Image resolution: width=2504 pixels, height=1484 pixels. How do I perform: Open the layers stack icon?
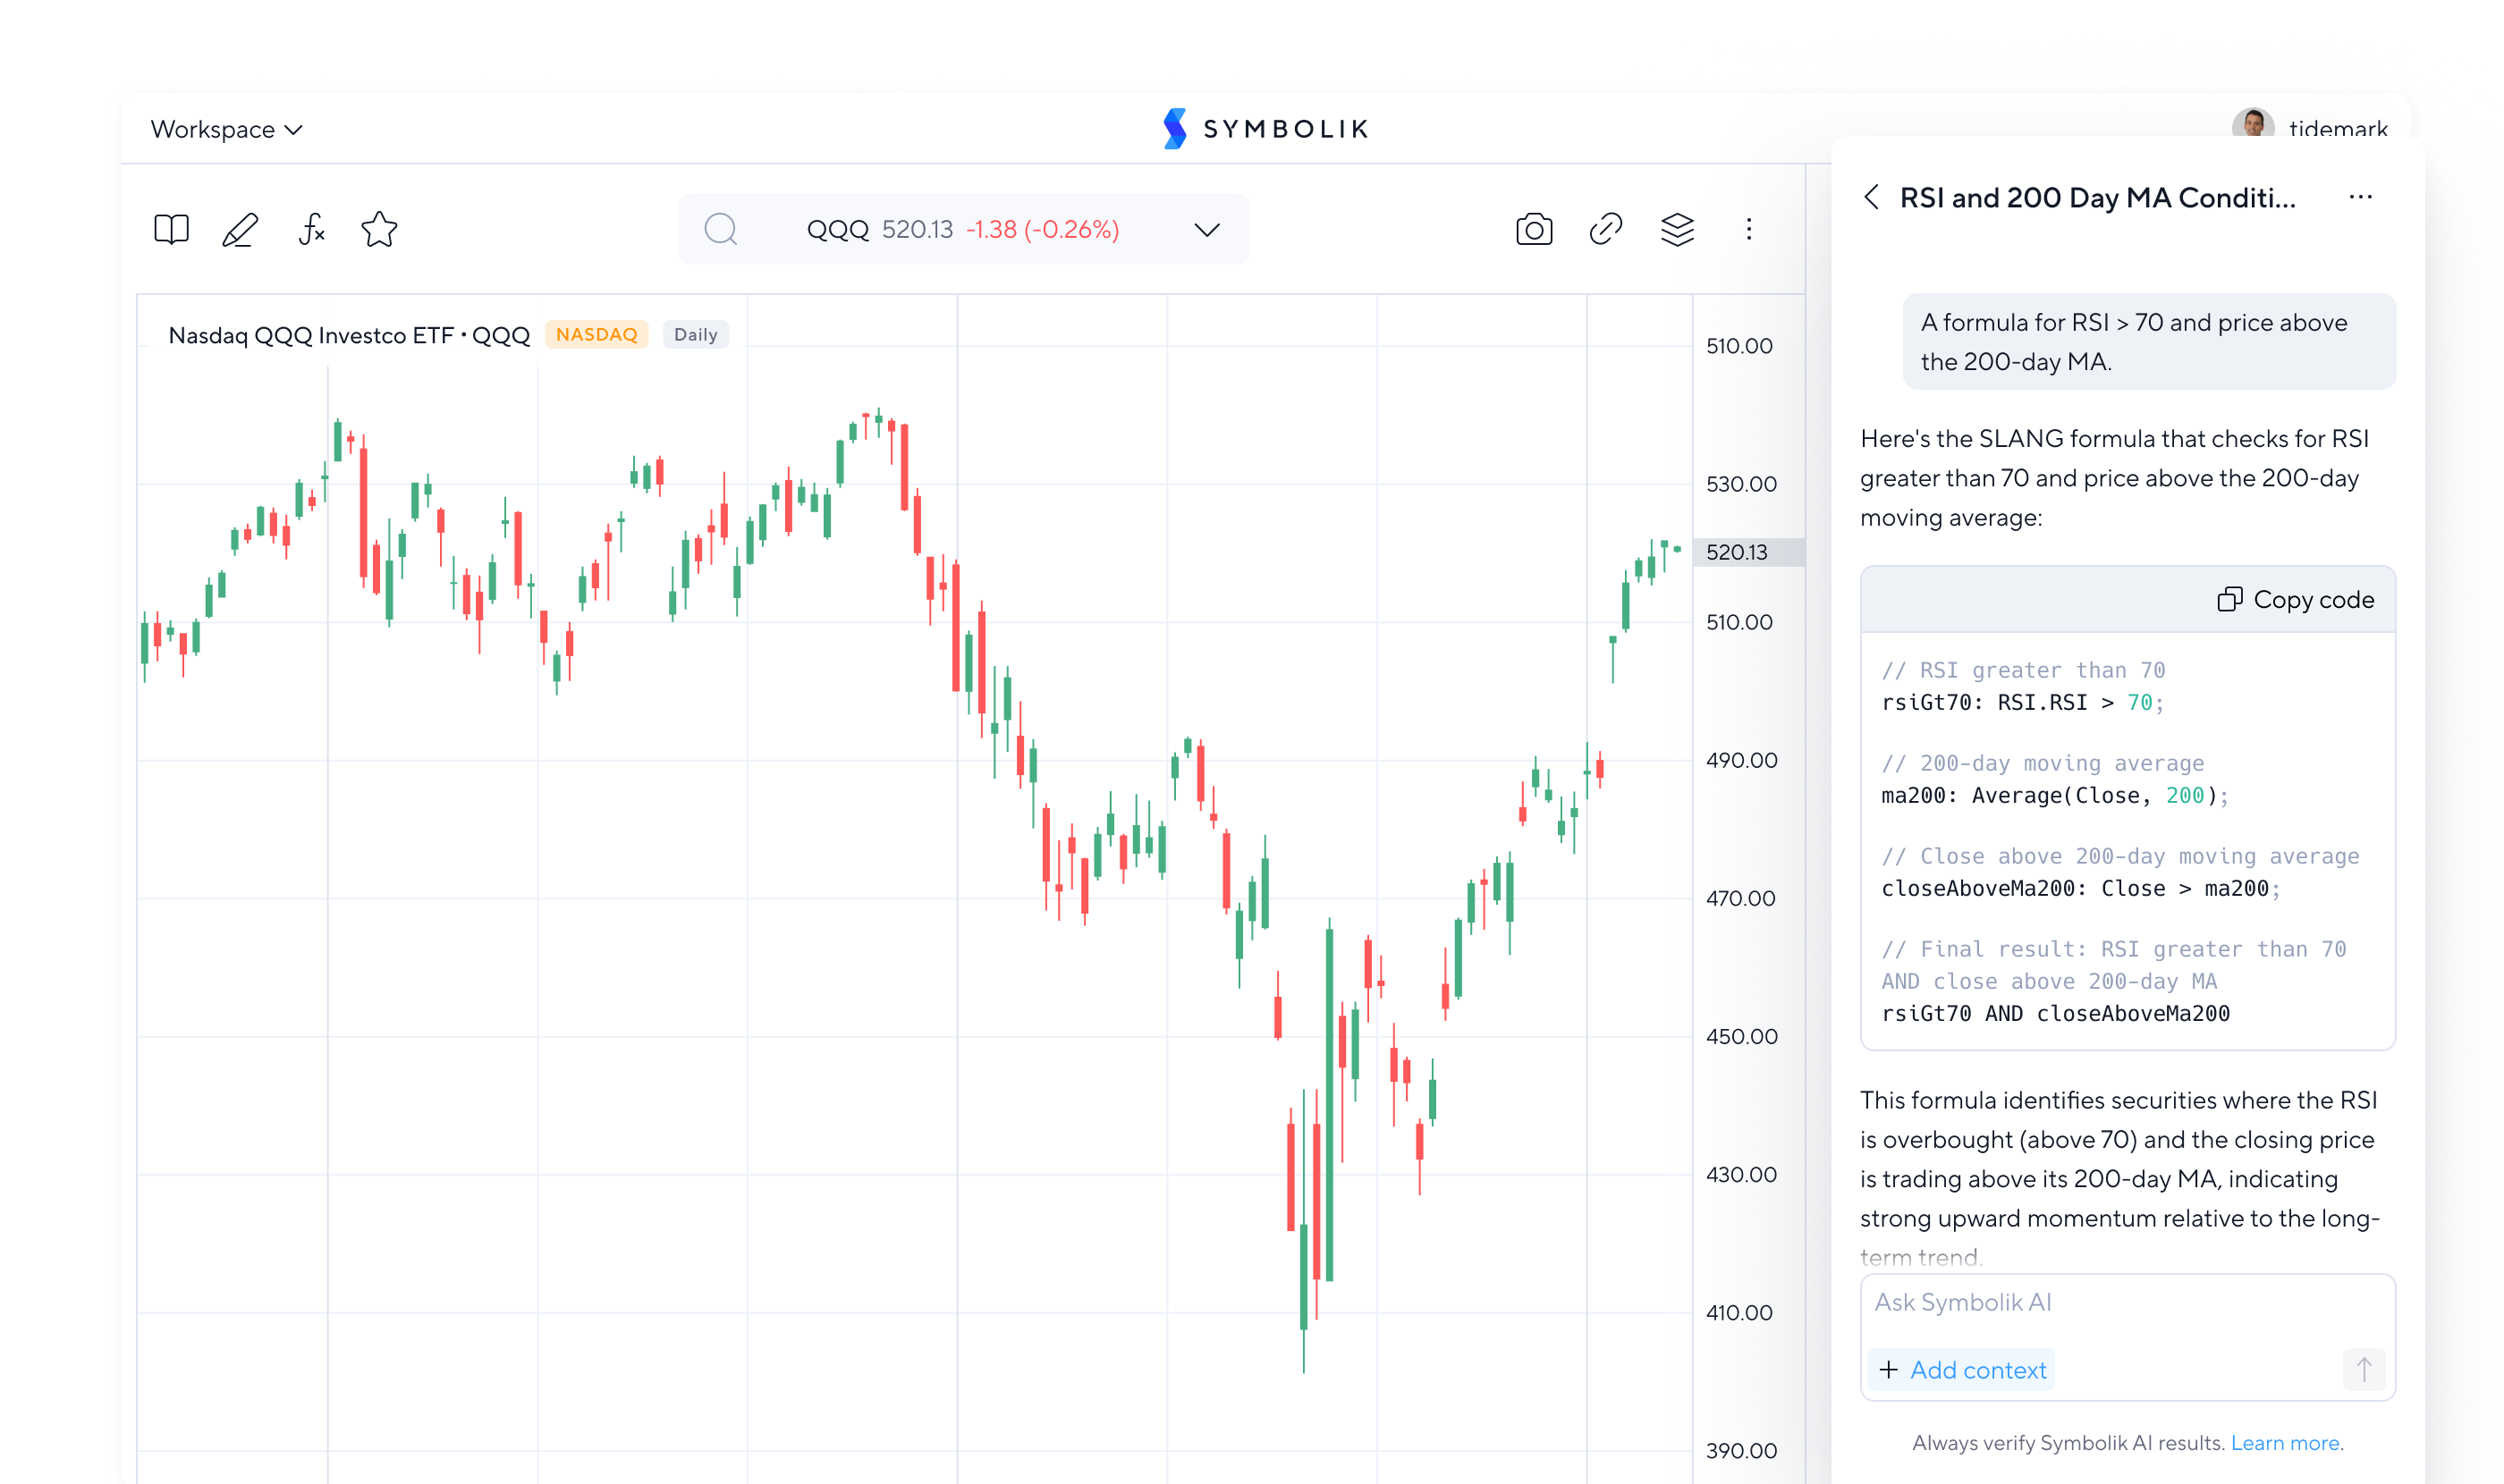(x=1678, y=229)
